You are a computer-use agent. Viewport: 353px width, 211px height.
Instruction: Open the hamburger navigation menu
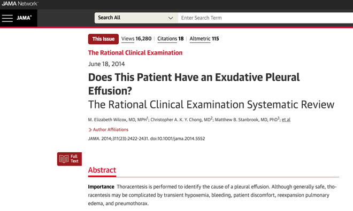point(7,18)
